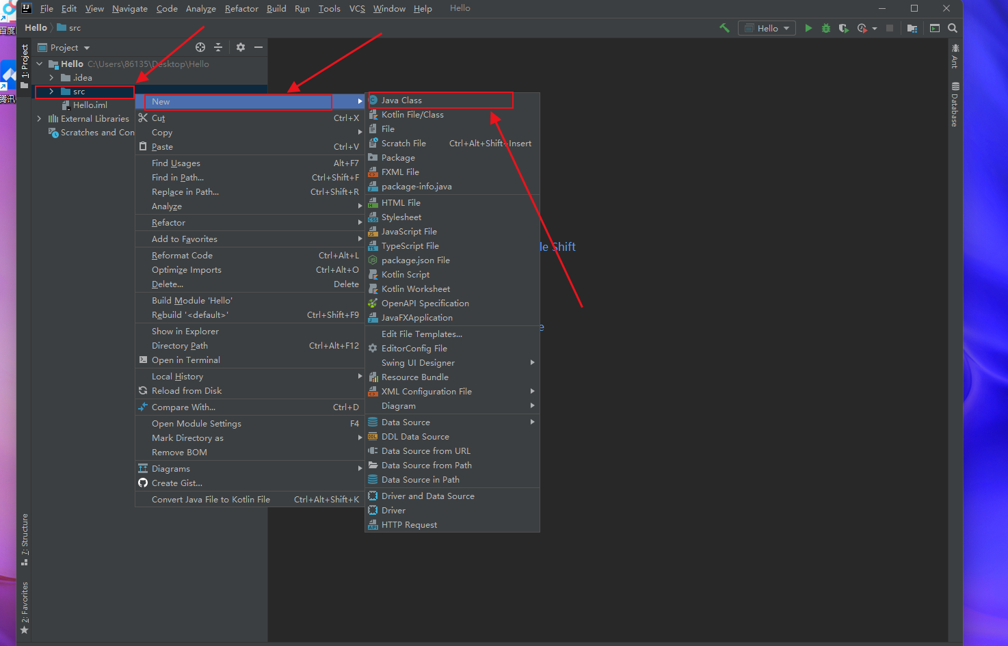
Task: Click Open in Terminal entry
Action: point(250,360)
